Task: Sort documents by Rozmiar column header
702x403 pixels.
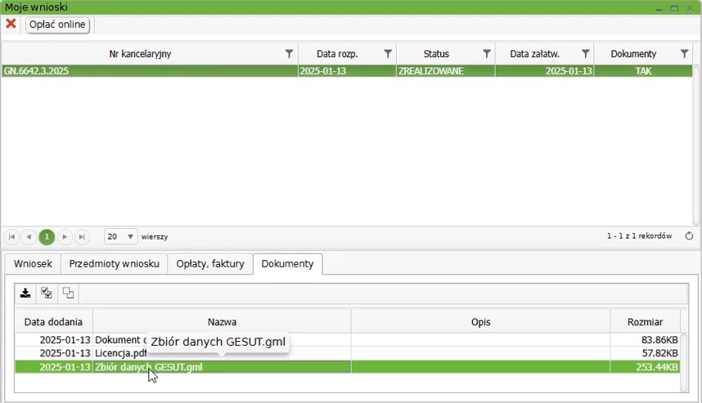Action: click(645, 322)
